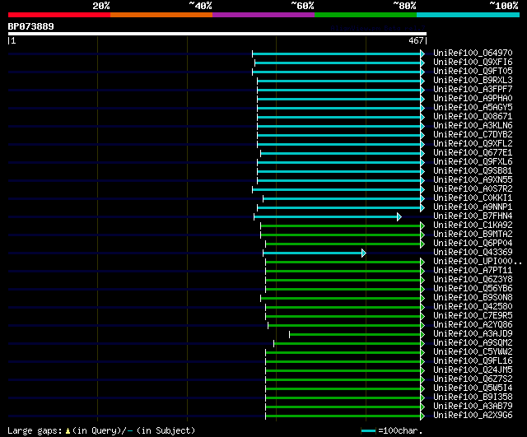Select UniRef100_A7PT11 label

click(x=473, y=271)
